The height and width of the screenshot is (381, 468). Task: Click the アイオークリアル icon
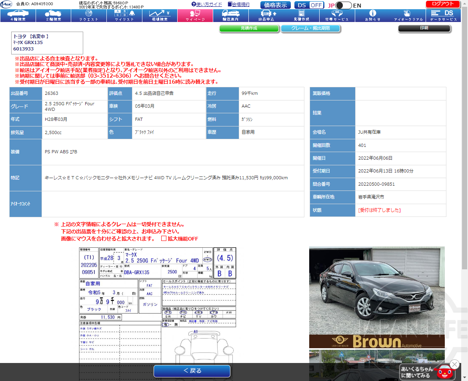coord(408,15)
